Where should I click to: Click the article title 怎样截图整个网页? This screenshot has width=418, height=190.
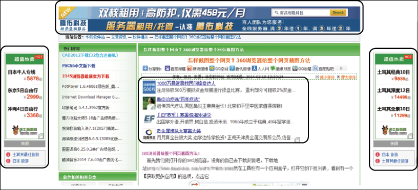(x=249, y=60)
